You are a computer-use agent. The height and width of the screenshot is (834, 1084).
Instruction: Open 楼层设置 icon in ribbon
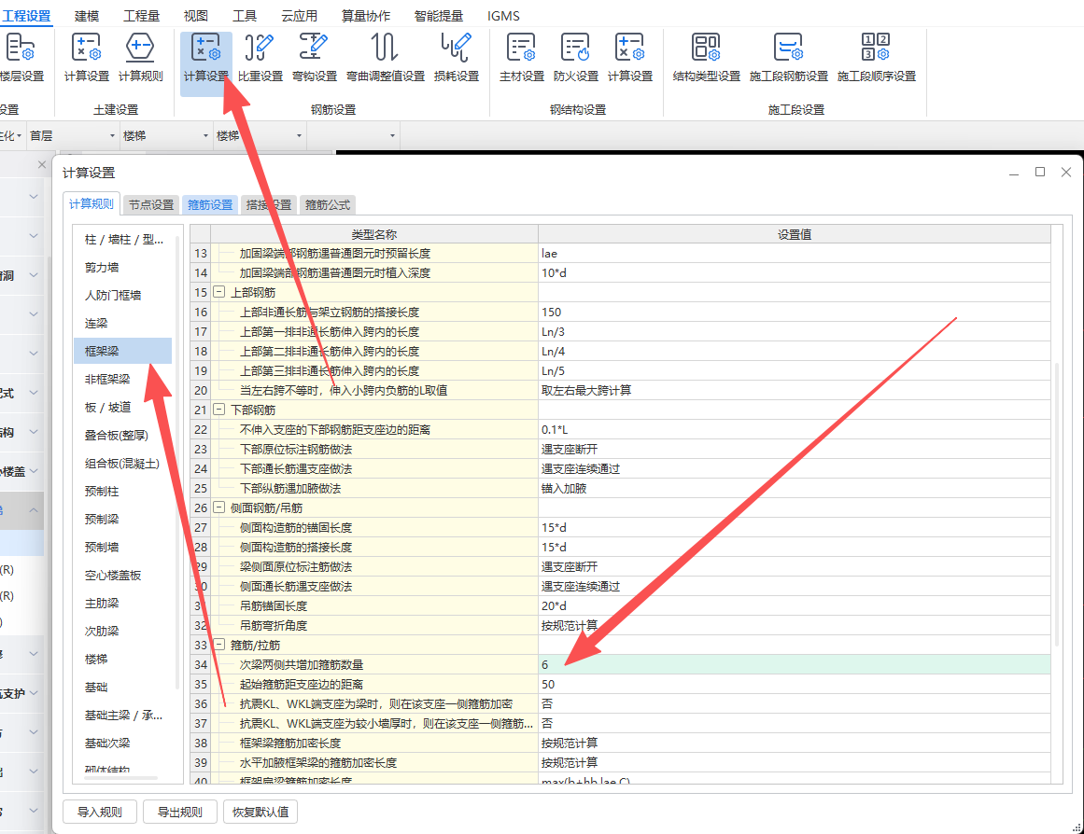click(21, 58)
